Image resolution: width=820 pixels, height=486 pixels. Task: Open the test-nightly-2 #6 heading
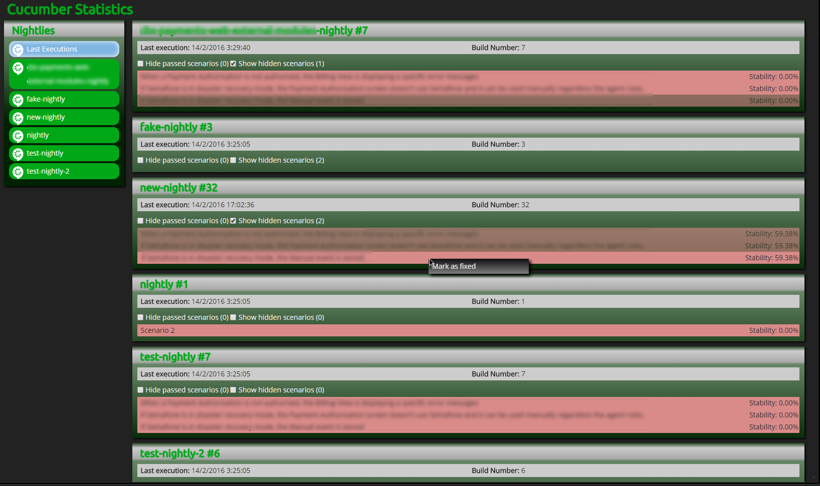(179, 453)
